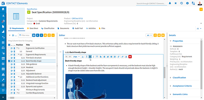Image resolution: width=204 pixels, height=100 pixels.
Task: Go to Home in the left sidebar
Action: [3, 9]
